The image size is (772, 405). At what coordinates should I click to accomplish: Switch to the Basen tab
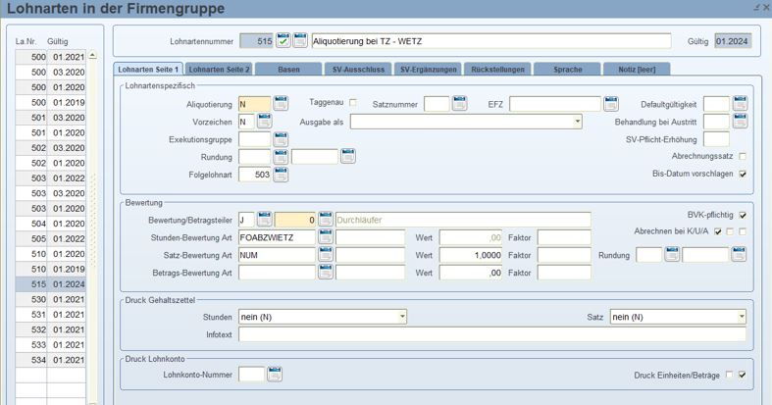288,70
